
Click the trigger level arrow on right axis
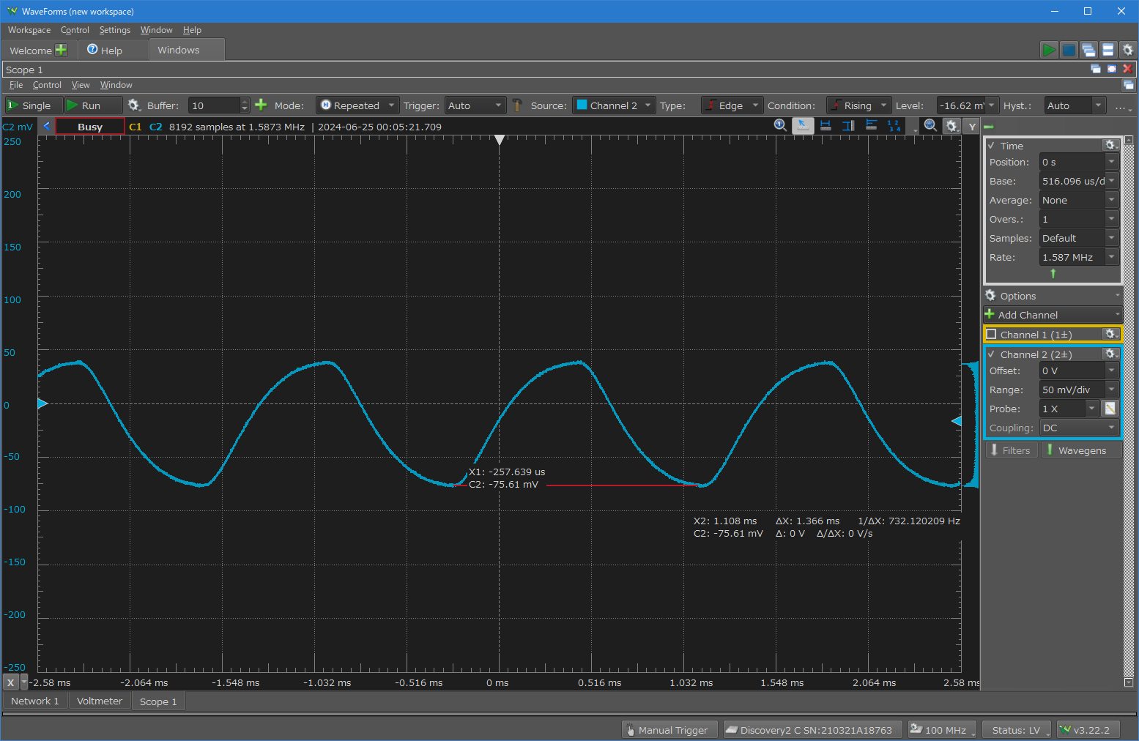[x=956, y=421]
